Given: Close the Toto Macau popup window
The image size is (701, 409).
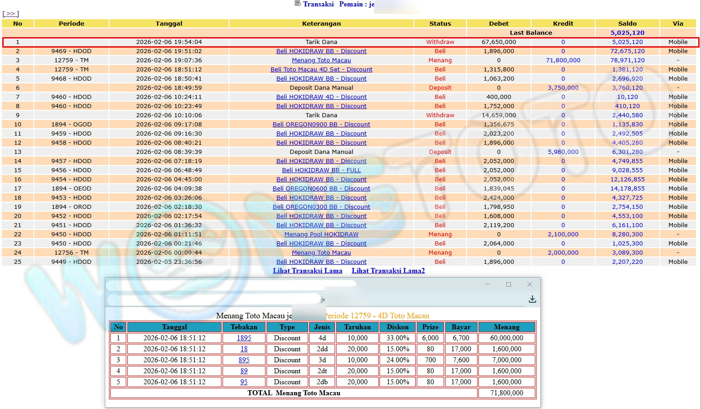Looking at the screenshot, I should coord(529,284).
